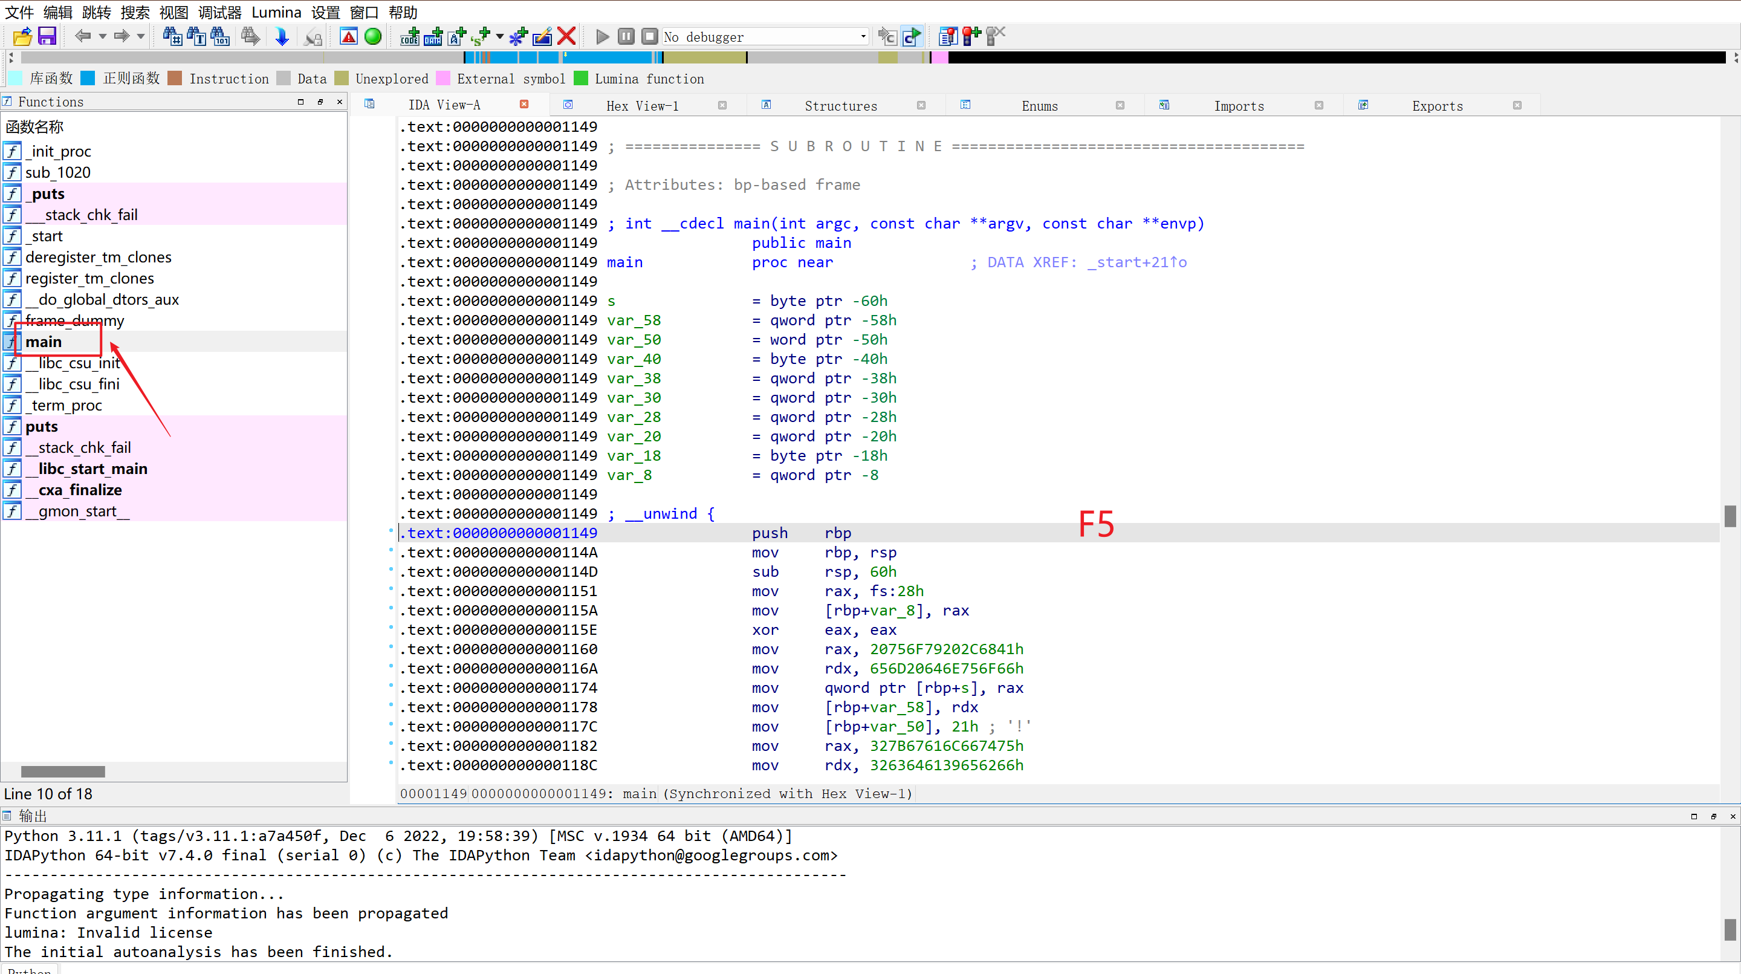Image resolution: width=1741 pixels, height=974 pixels.
Task: Open the 文件 menu
Action: (19, 12)
